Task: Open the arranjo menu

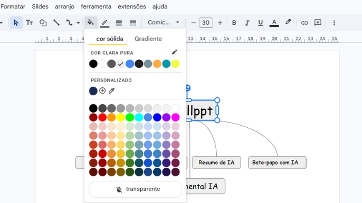Action: tap(64, 7)
